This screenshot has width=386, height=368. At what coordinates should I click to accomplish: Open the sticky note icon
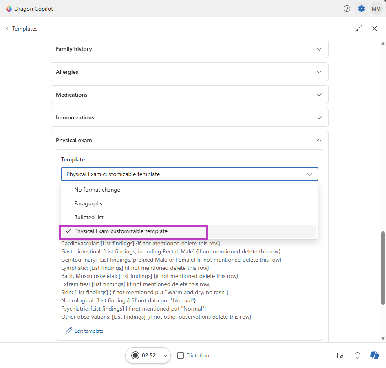click(x=340, y=355)
